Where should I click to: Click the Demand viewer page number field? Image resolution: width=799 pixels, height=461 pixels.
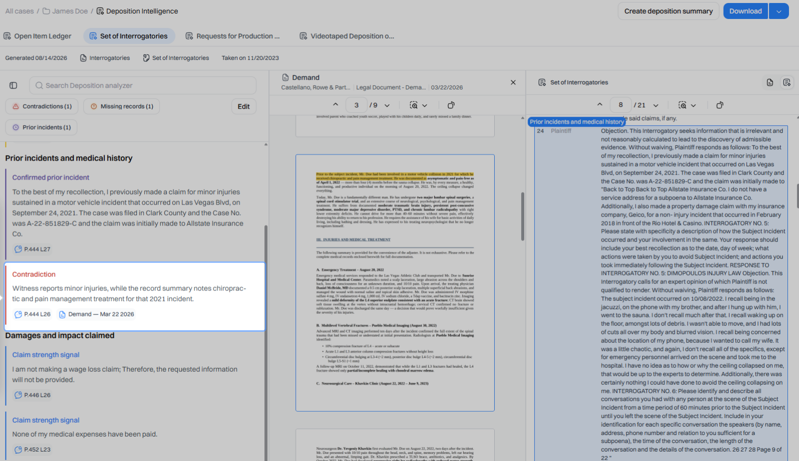tap(356, 105)
